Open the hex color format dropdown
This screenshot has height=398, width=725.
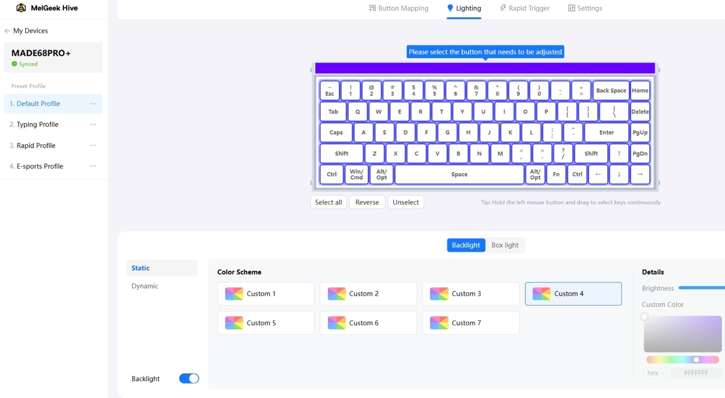(656, 373)
